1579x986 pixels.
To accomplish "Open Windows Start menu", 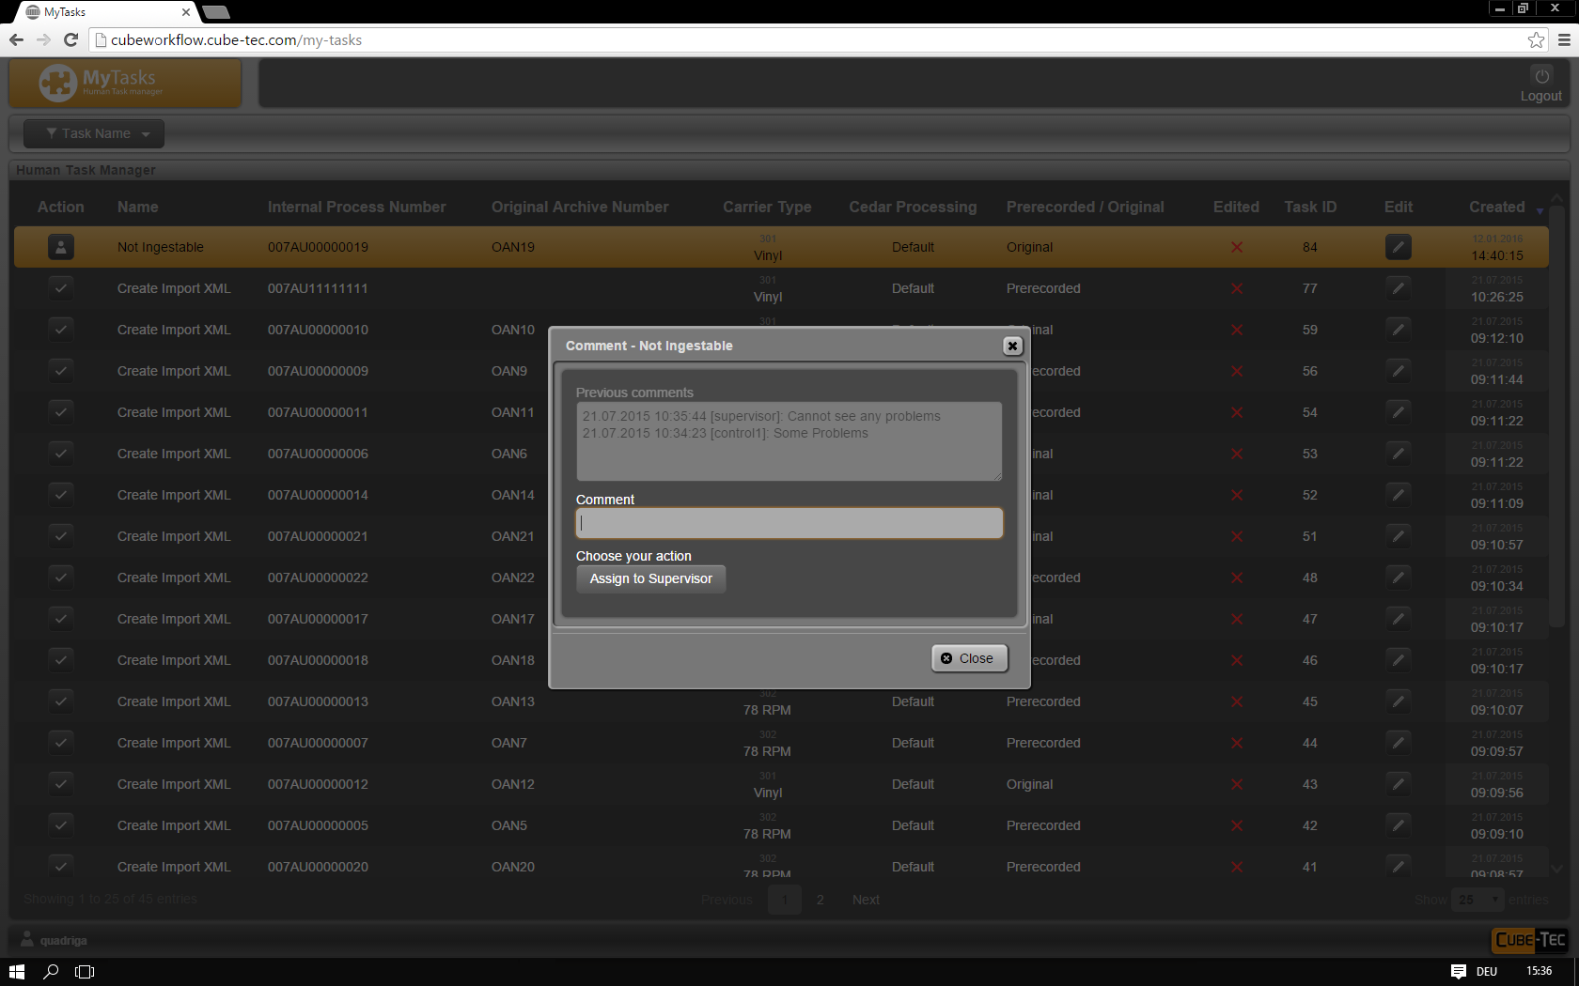I will tap(17, 971).
